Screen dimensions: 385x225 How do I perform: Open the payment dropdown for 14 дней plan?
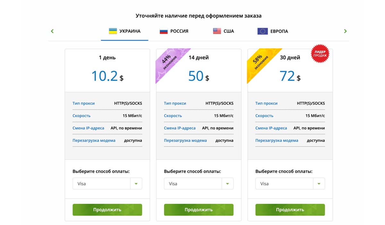pyautogui.click(x=227, y=184)
